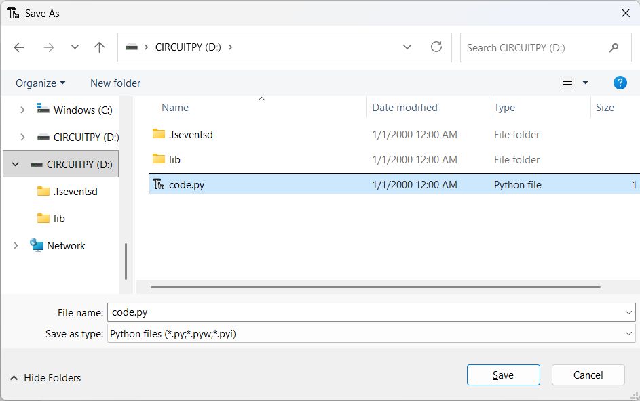Click the file list horizontal scrollbar
Viewport: 640px width, 401px height.
click(x=375, y=287)
